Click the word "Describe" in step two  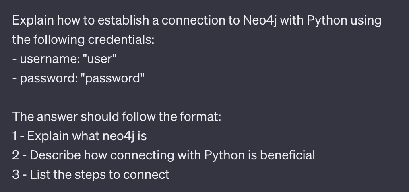click(x=55, y=155)
